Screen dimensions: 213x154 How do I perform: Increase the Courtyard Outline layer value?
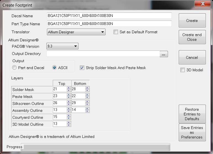pyautogui.click(x=69, y=116)
